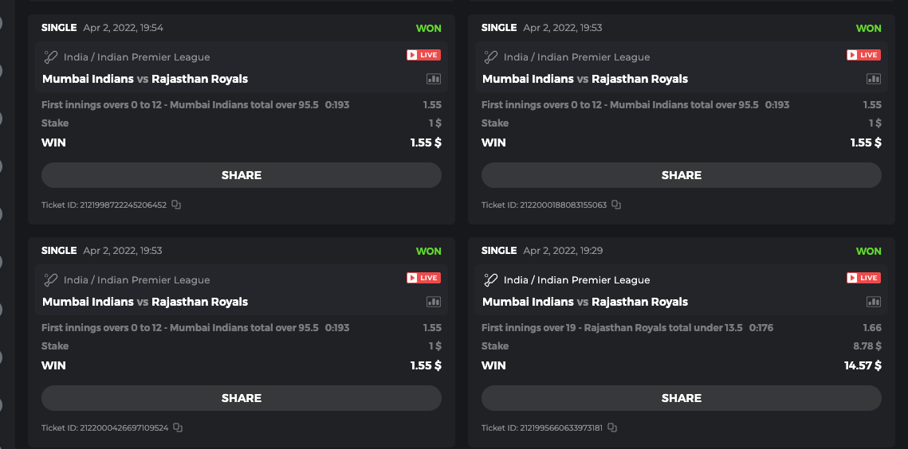Copy the ticket ID ending in 155063
This screenshot has height=449, width=908.
click(616, 205)
